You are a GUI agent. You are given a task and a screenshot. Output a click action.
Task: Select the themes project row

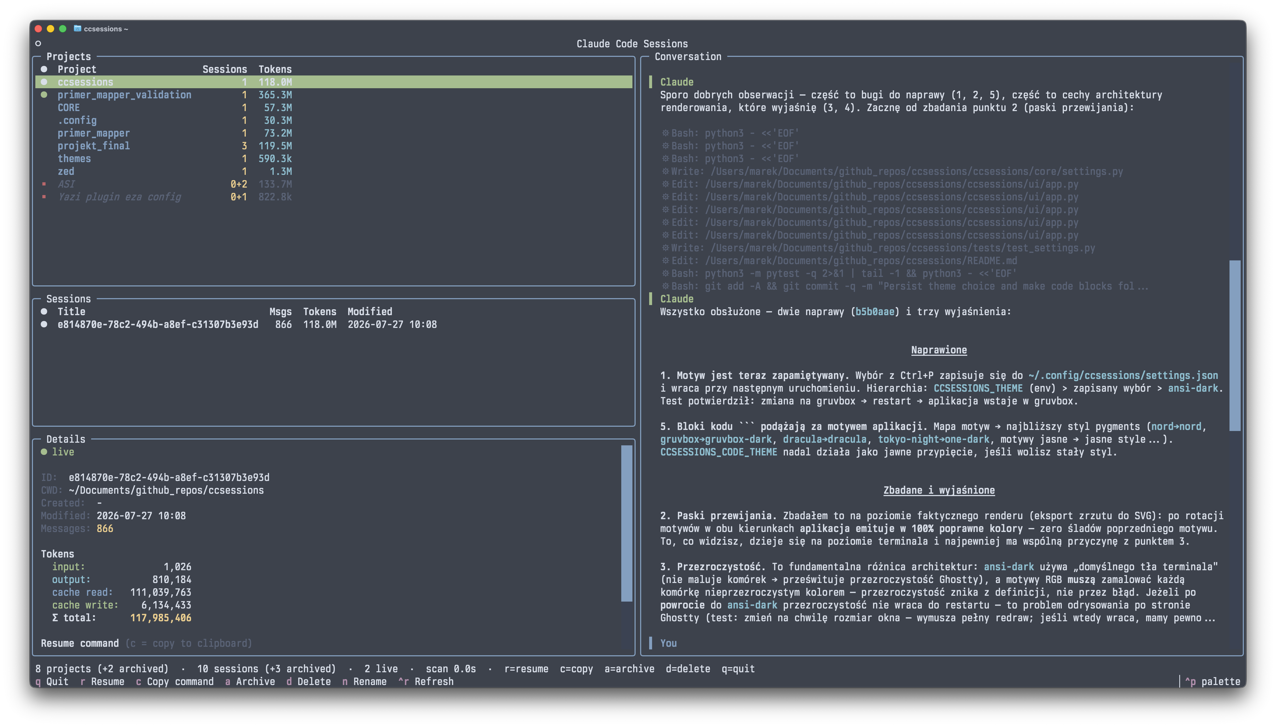tap(333, 159)
